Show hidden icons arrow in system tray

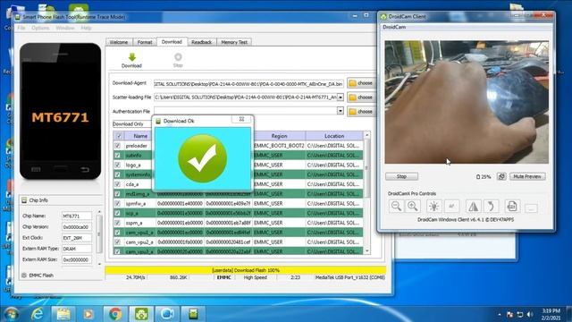(x=500, y=315)
